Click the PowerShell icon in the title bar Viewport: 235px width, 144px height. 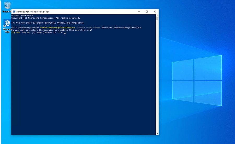pyautogui.click(x=14, y=12)
